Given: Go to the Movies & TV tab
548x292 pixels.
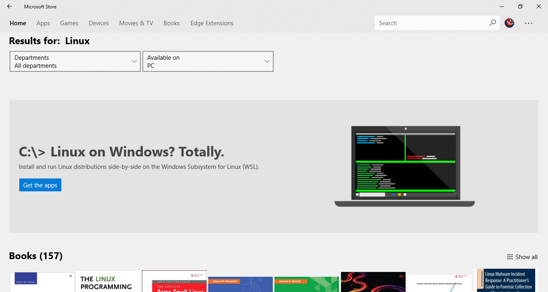Looking at the screenshot, I should 136,23.
